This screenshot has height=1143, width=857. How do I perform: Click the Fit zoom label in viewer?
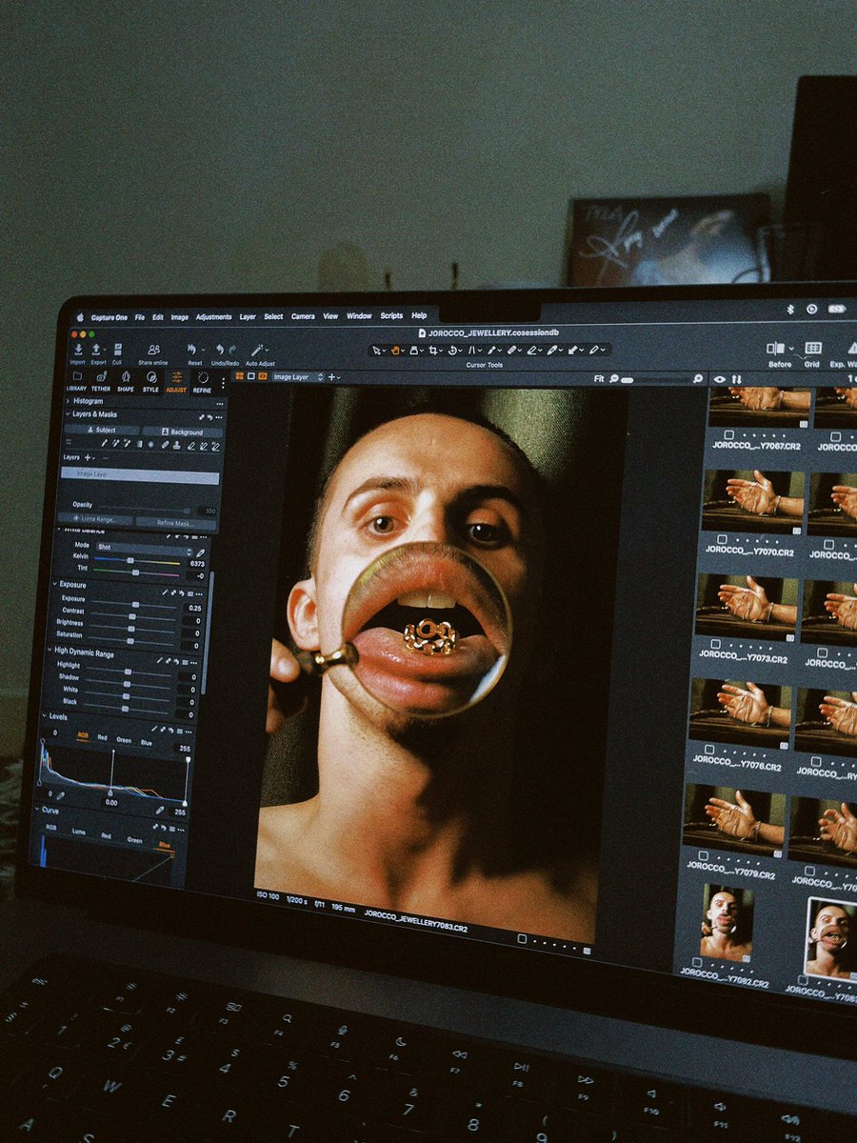(x=599, y=379)
